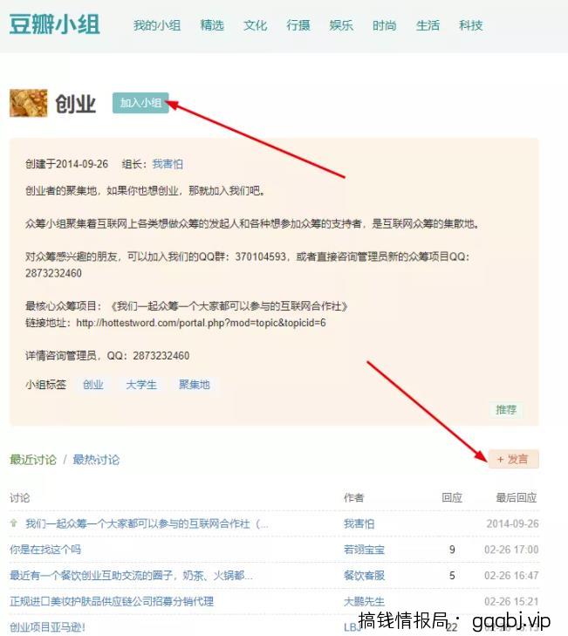The height and width of the screenshot is (636, 568).
Task: Open author 餐饮客服 profile
Action: (364, 575)
